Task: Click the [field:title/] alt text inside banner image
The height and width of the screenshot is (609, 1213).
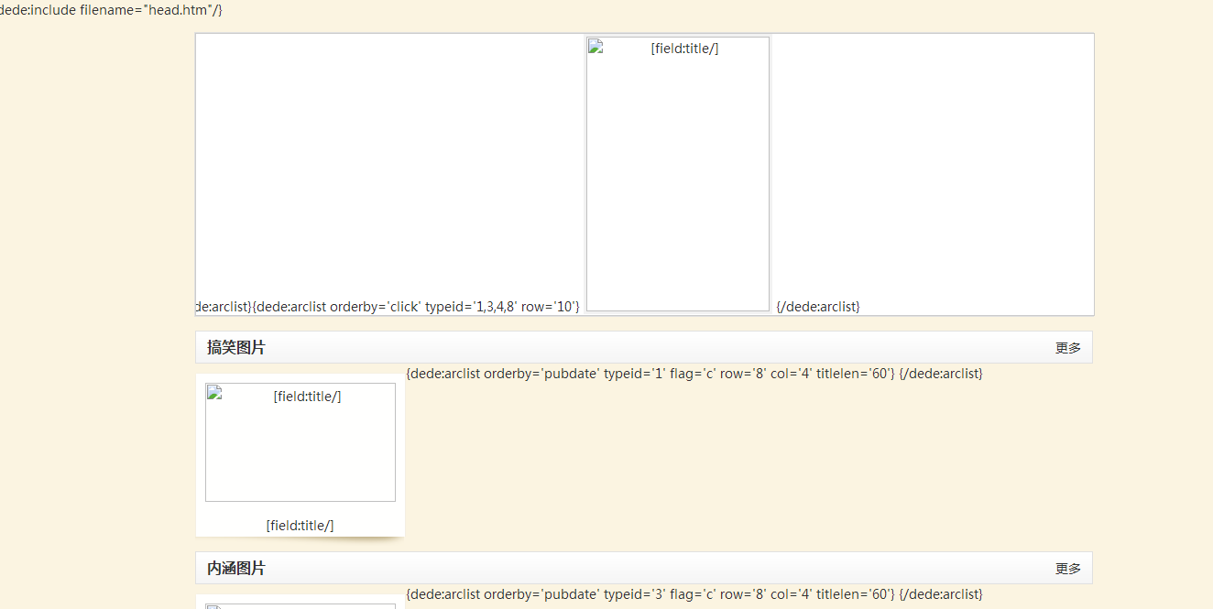Action: coord(684,49)
